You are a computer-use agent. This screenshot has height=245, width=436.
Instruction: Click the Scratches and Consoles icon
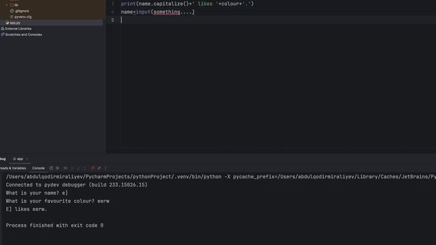coord(3,35)
